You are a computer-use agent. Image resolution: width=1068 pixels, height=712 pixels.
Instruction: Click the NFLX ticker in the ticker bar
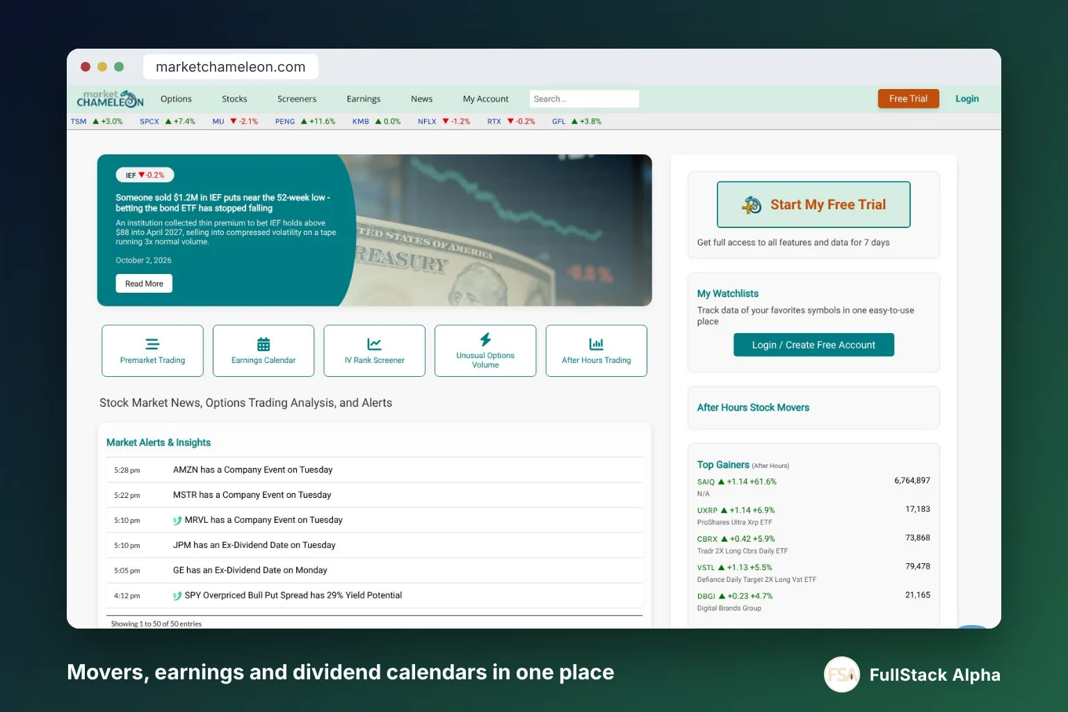(x=427, y=122)
